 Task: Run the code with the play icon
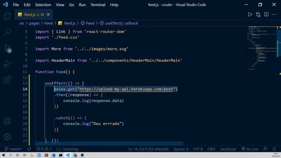pos(250,14)
